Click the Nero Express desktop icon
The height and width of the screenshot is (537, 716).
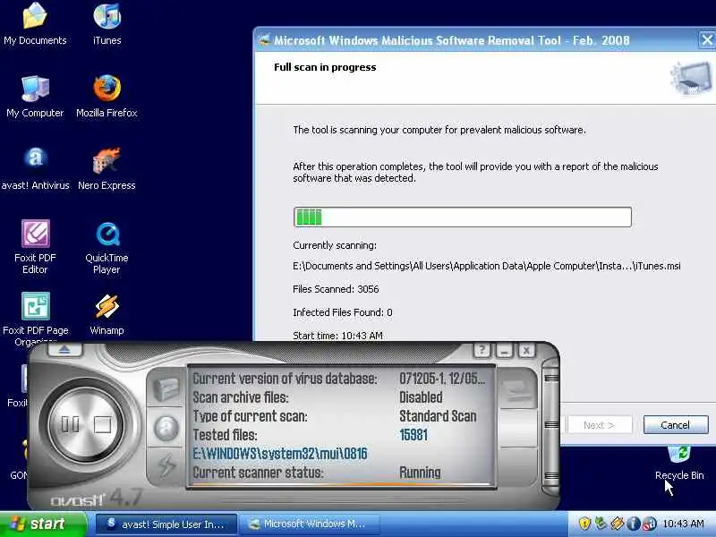click(107, 169)
